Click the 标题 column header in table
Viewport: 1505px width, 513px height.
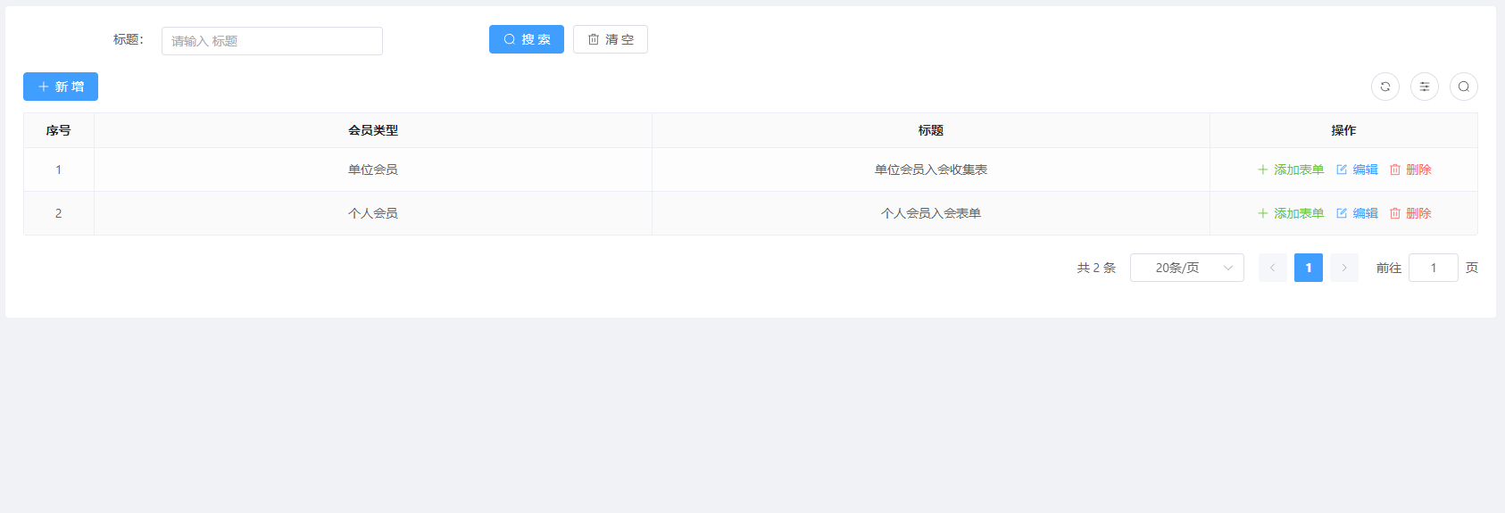[930, 130]
